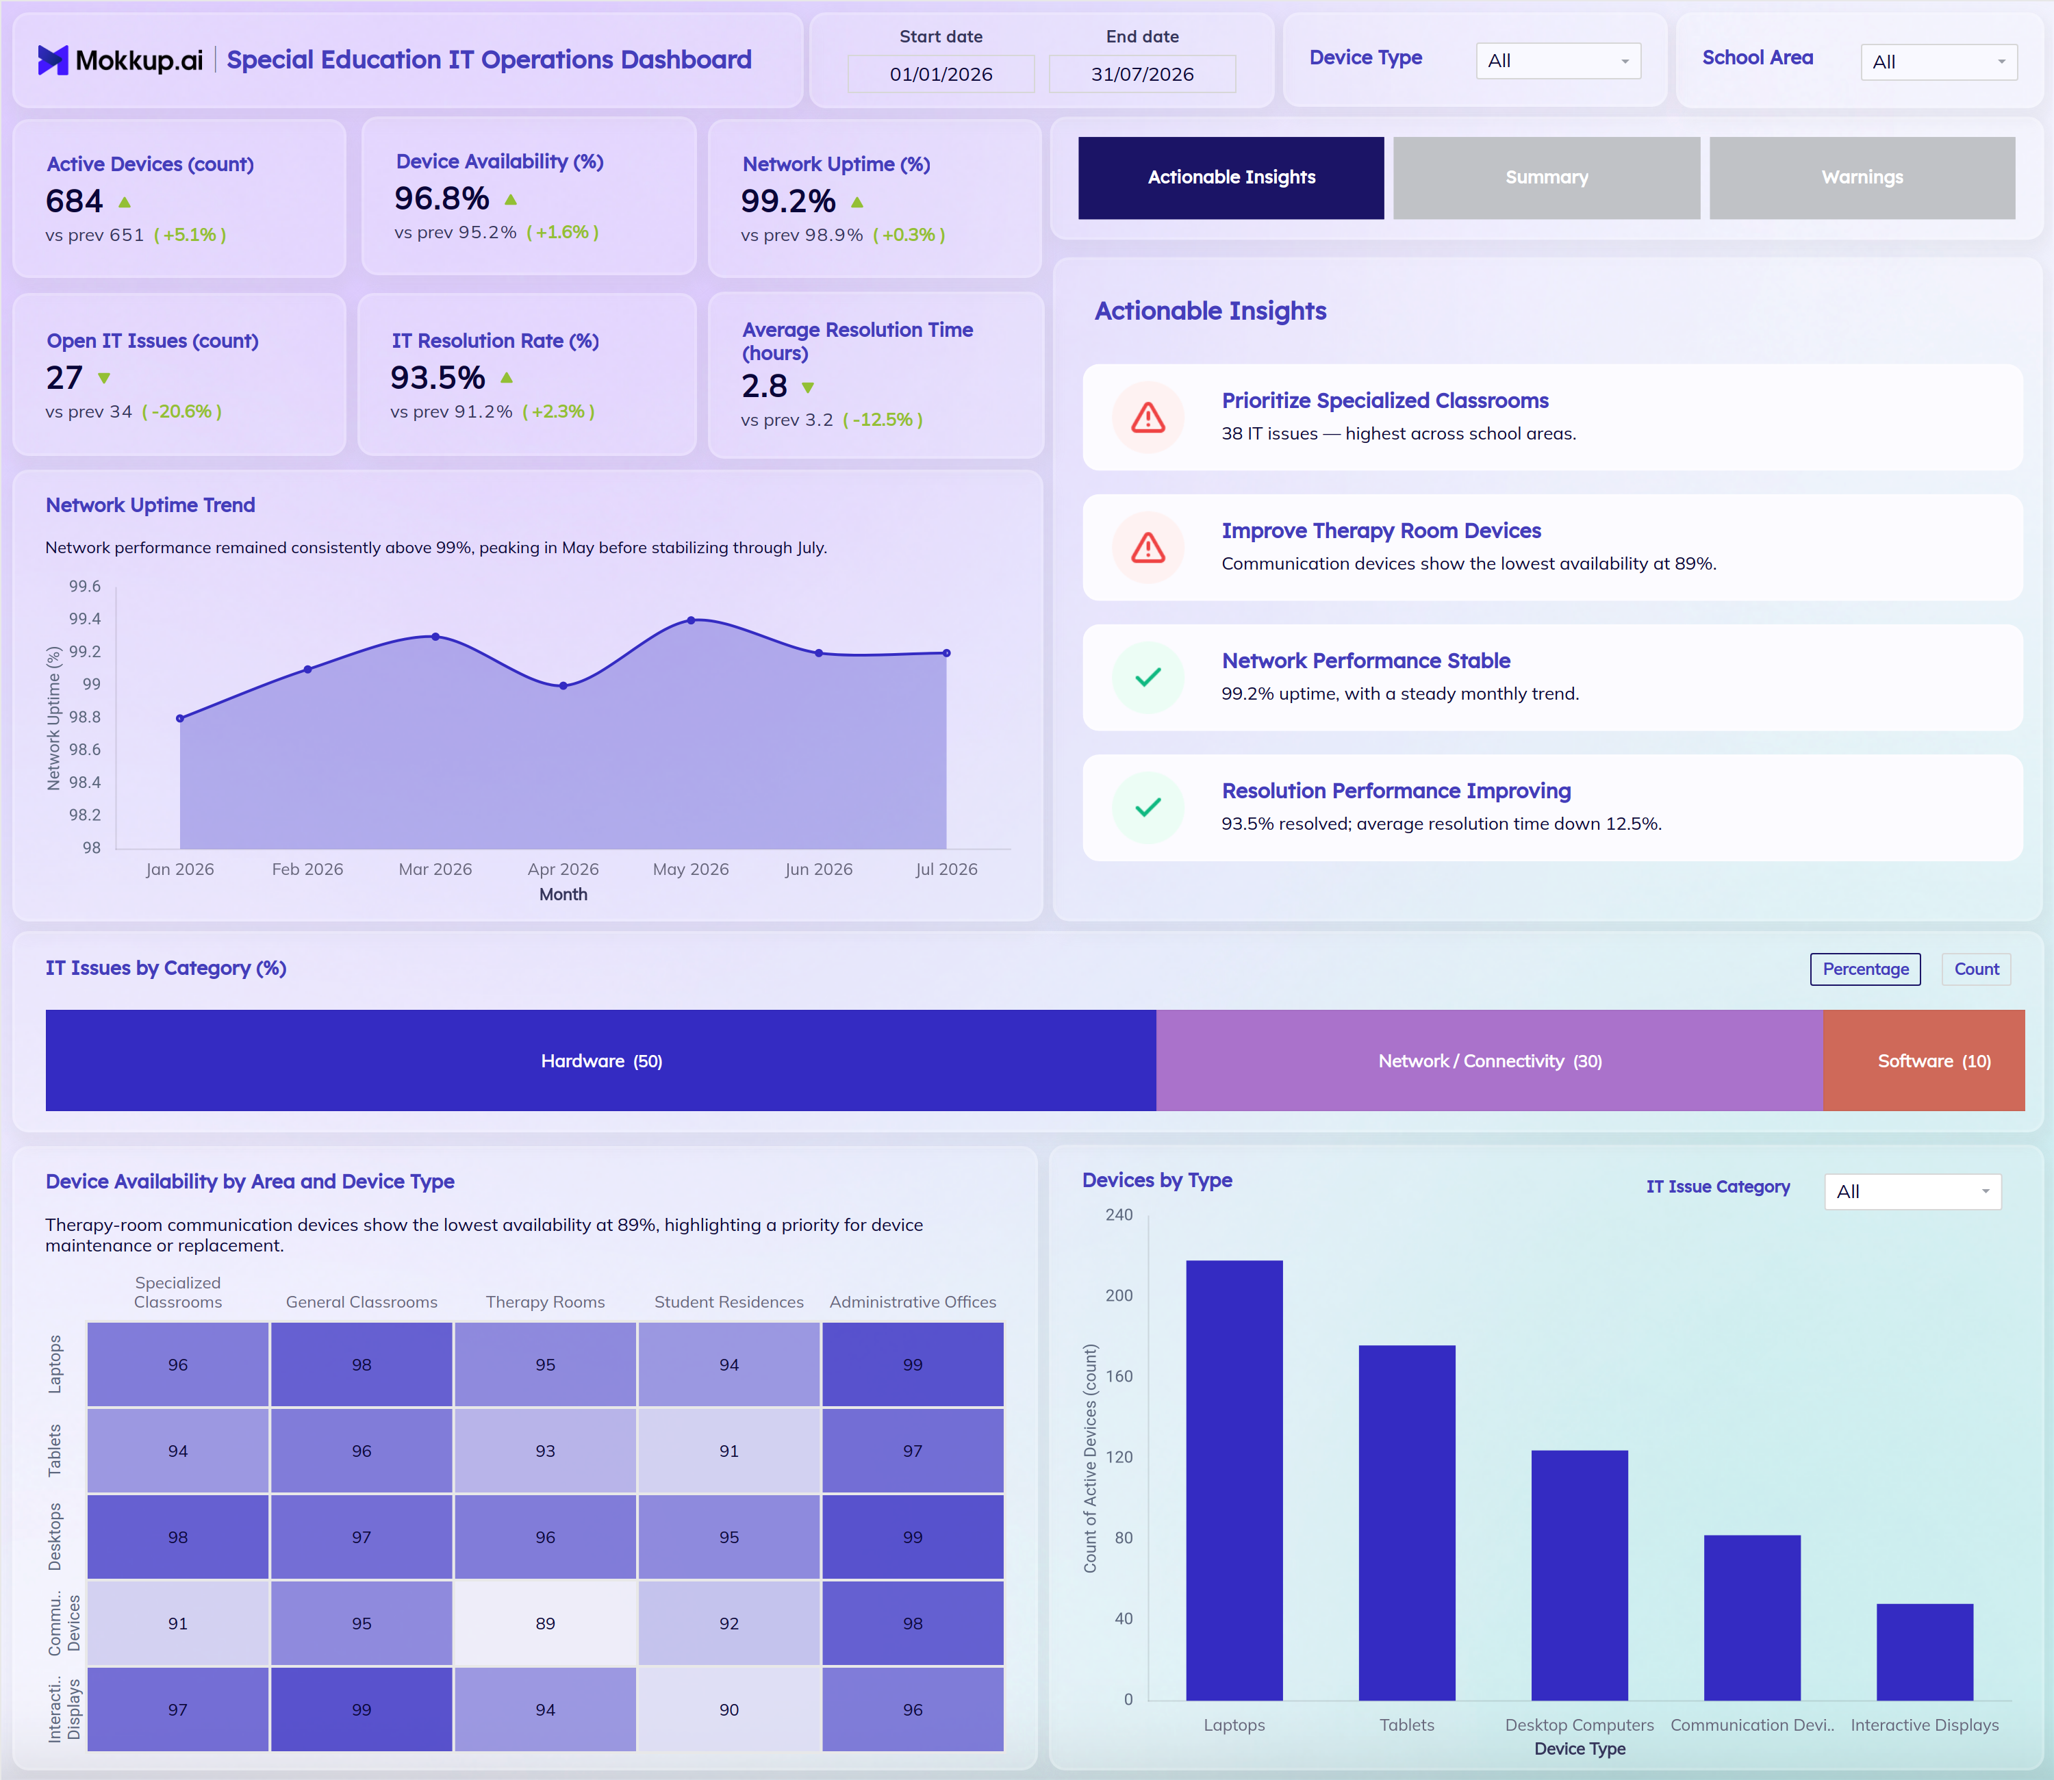Click the Prioritize Specialized Classrooms insight title
Screen dimensions: 2054x1780
(x=1384, y=401)
